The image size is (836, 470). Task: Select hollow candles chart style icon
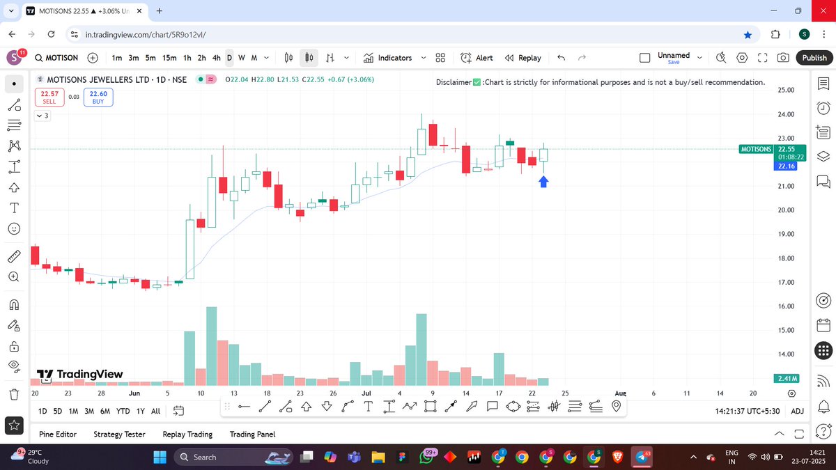[x=310, y=58]
